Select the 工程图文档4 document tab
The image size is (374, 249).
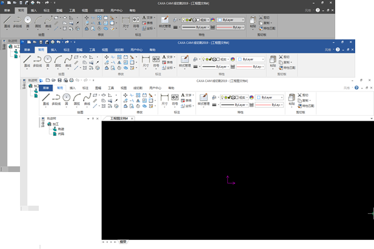[119, 118]
